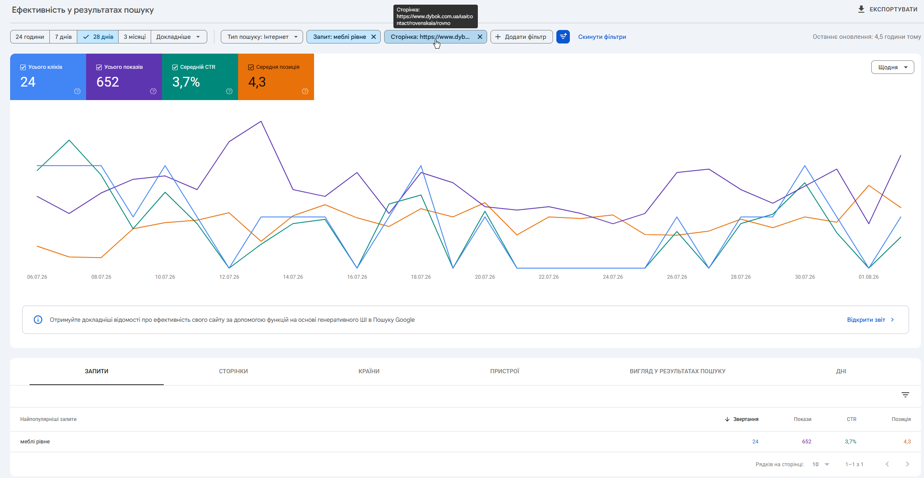Remove the 'Сторінка' page filter chip
The height and width of the screenshot is (478, 924).
pos(480,37)
